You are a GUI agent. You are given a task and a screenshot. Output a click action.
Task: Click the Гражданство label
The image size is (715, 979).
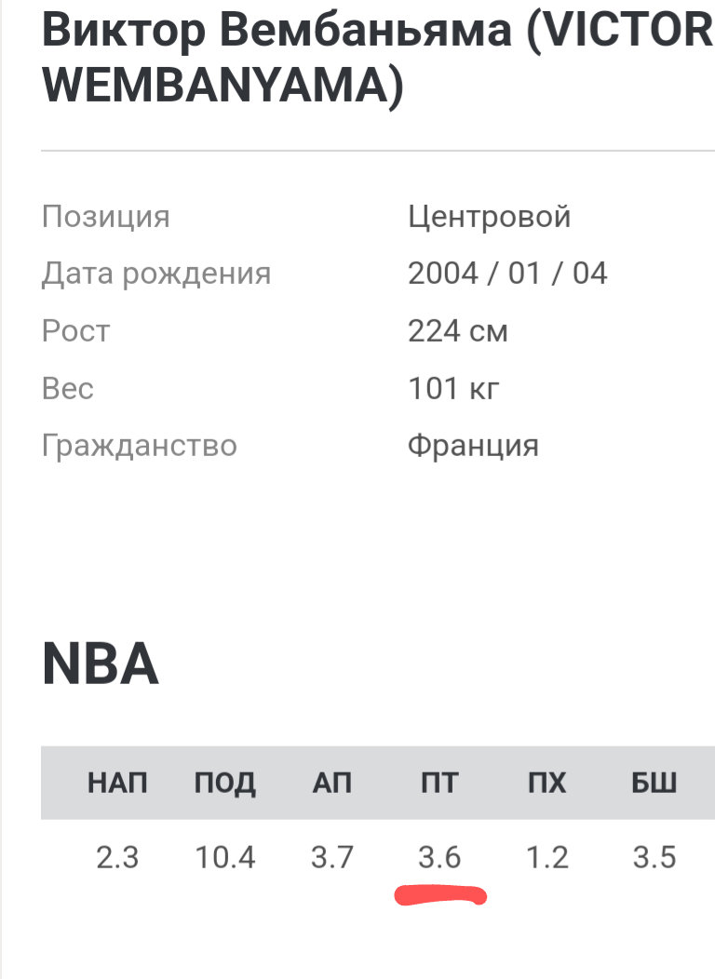click(x=140, y=446)
